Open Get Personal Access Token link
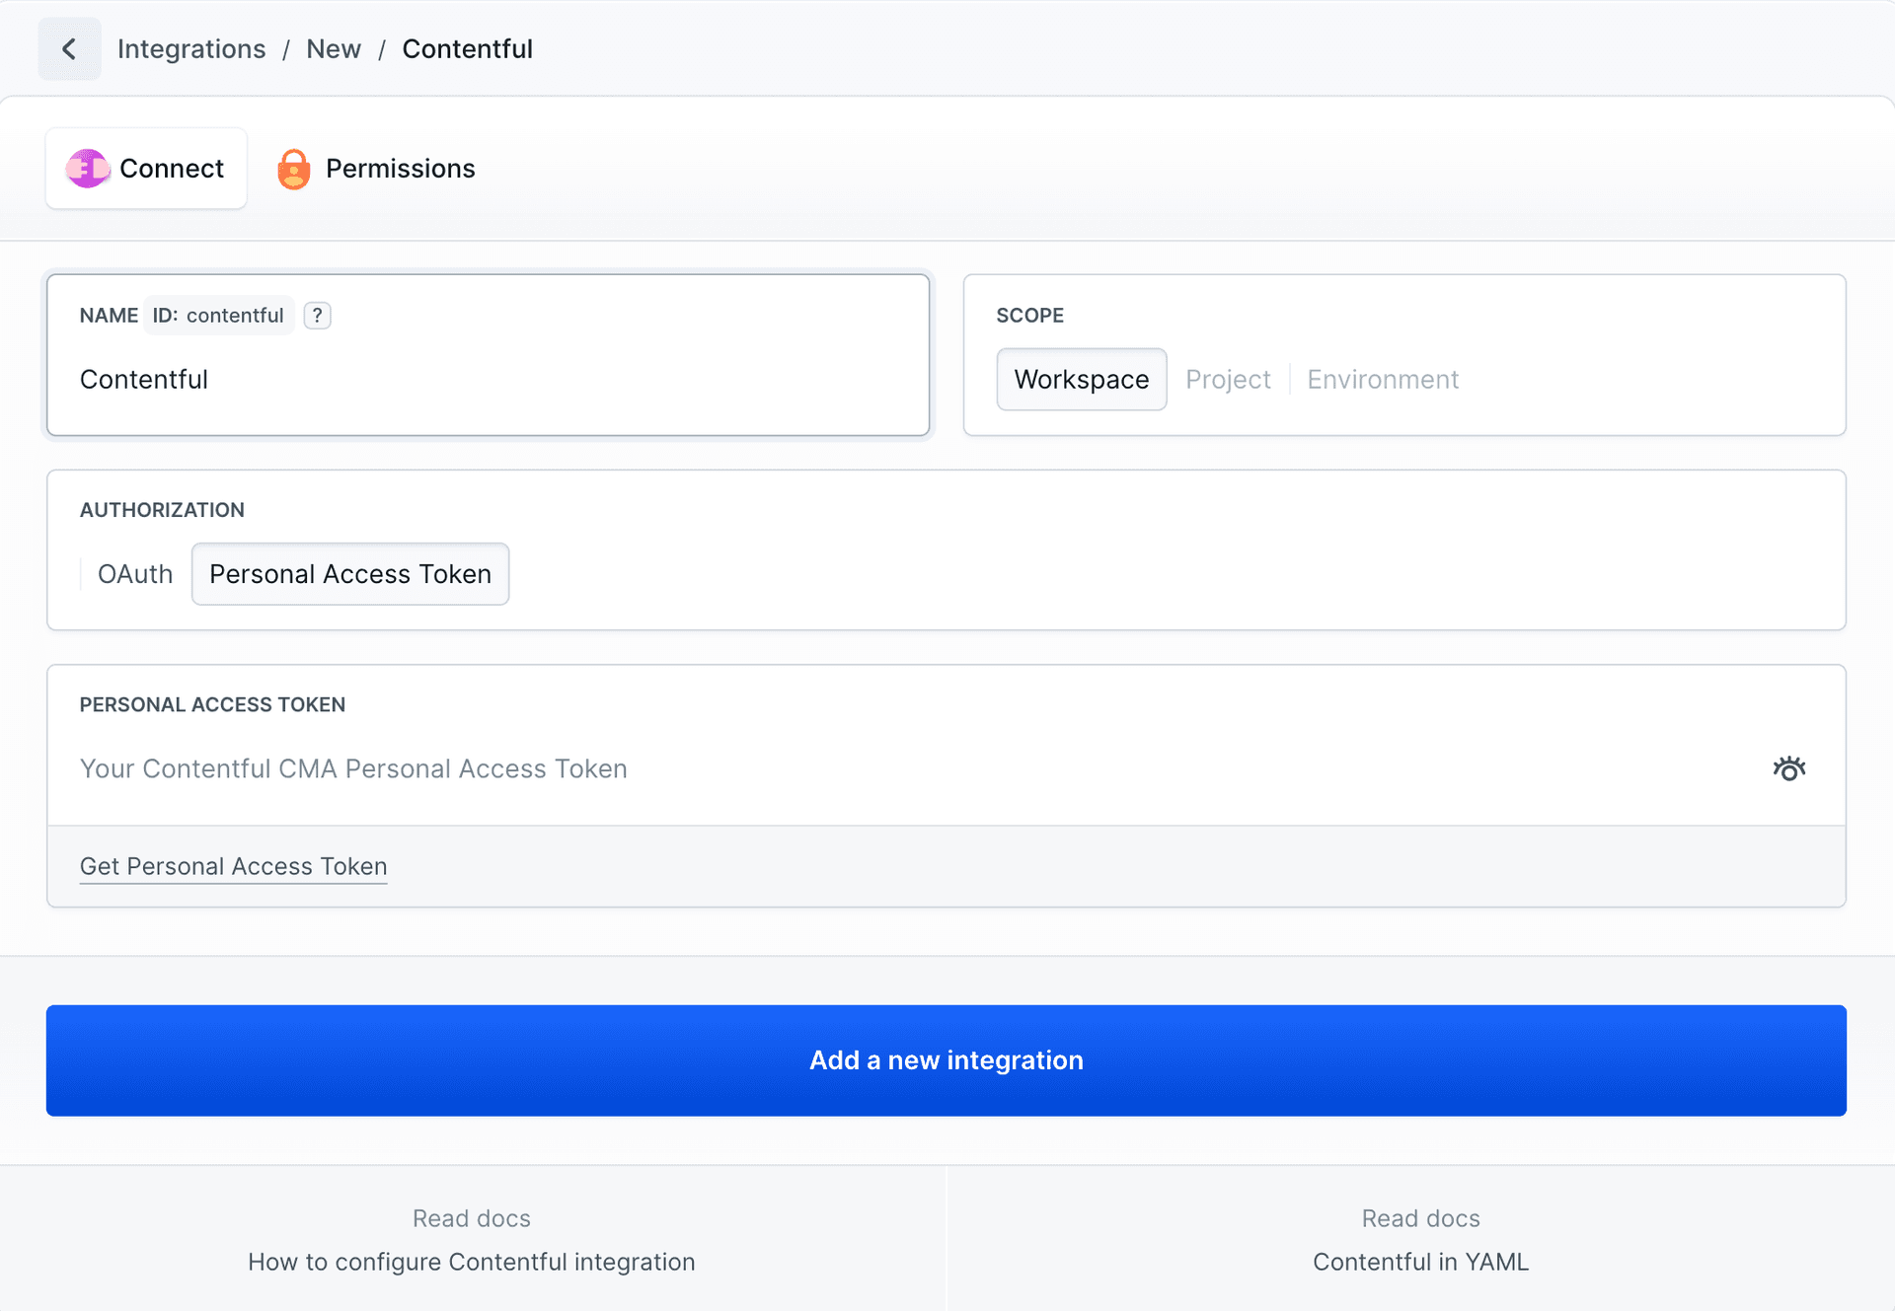Viewport: 1895px width, 1311px height. pos(233,866)
